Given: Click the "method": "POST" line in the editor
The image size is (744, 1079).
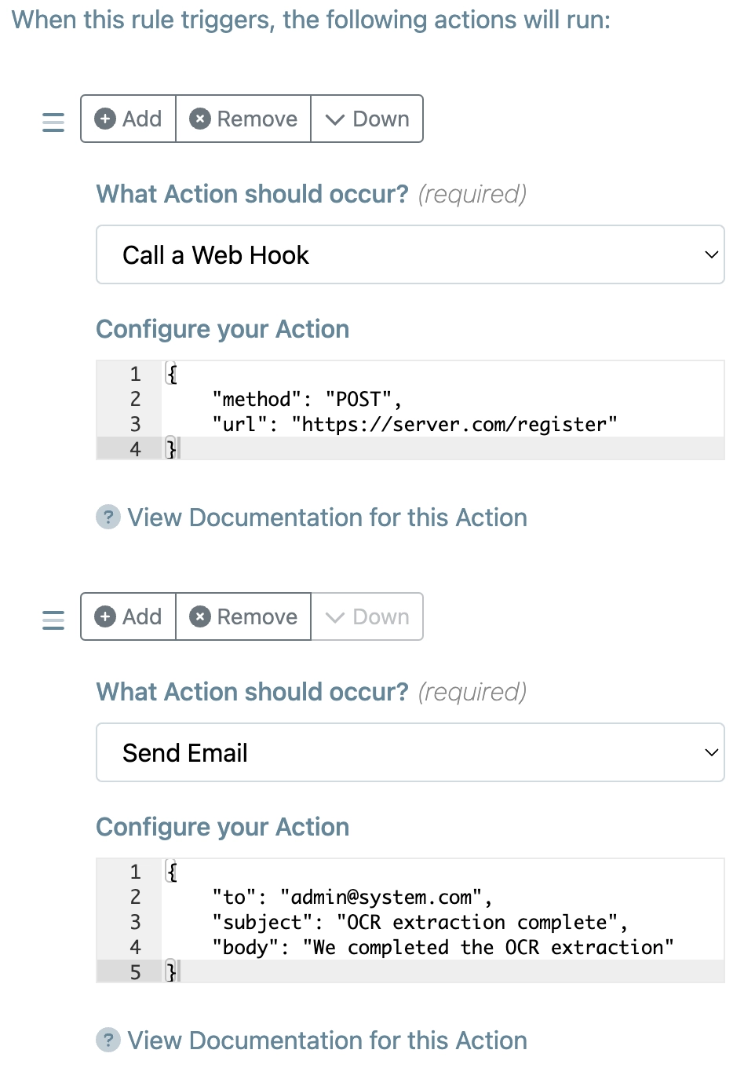Looking at the screenshot, I should tap(307, 400).
